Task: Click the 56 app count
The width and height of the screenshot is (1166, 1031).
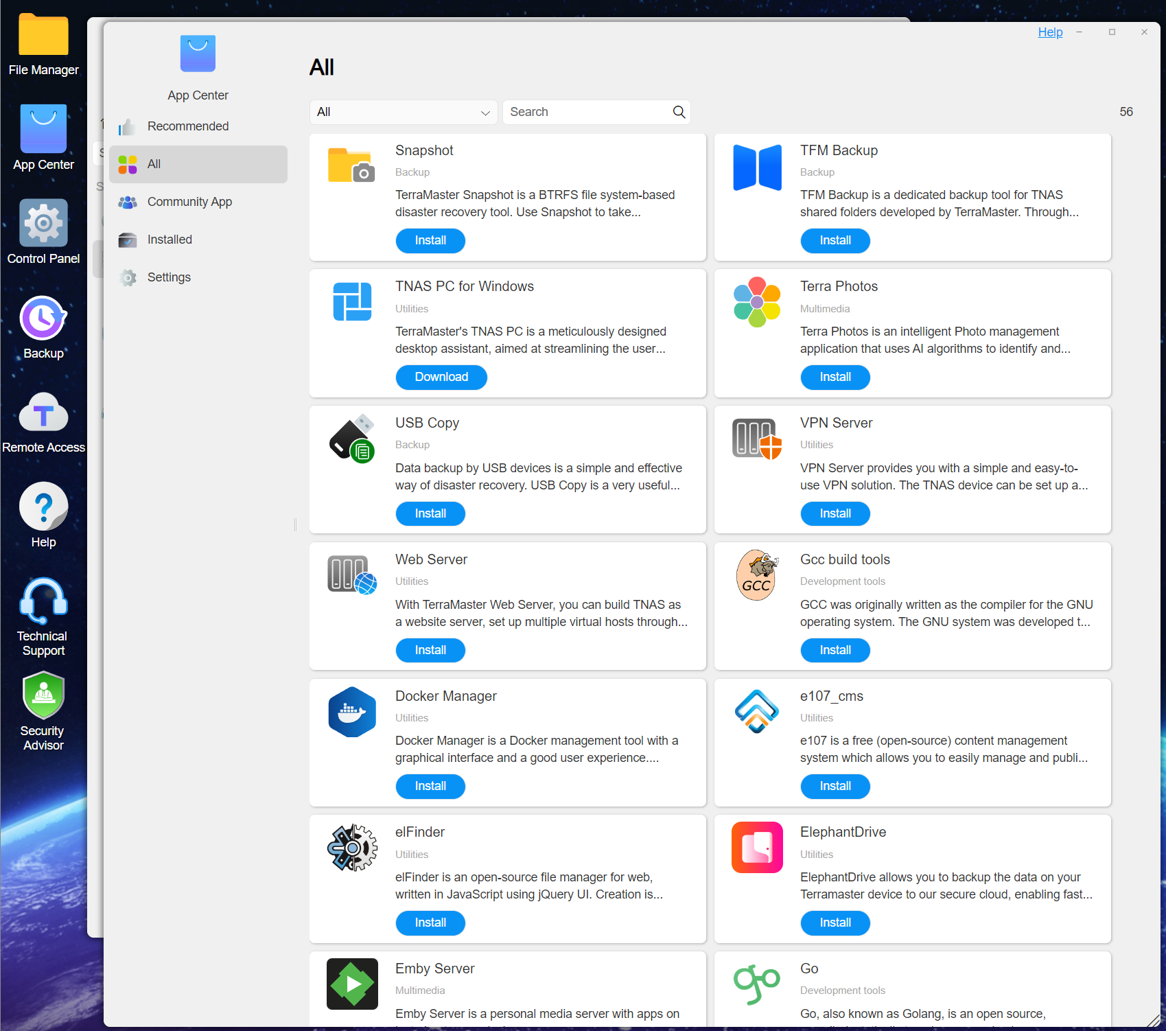Action: [x=1126, y=112]
